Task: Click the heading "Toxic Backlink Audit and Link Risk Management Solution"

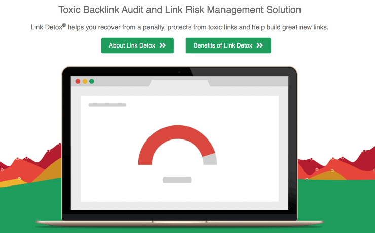Action: [x=179, y=10]
